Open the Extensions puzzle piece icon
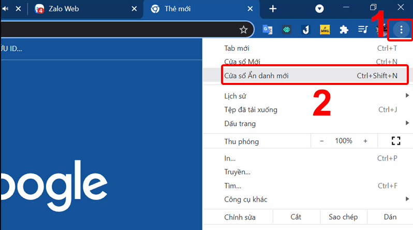413x230 pixels. click(344, 30)
